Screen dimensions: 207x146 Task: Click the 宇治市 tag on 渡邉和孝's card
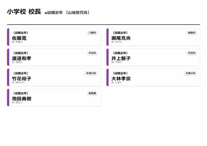tap(92, 53)
